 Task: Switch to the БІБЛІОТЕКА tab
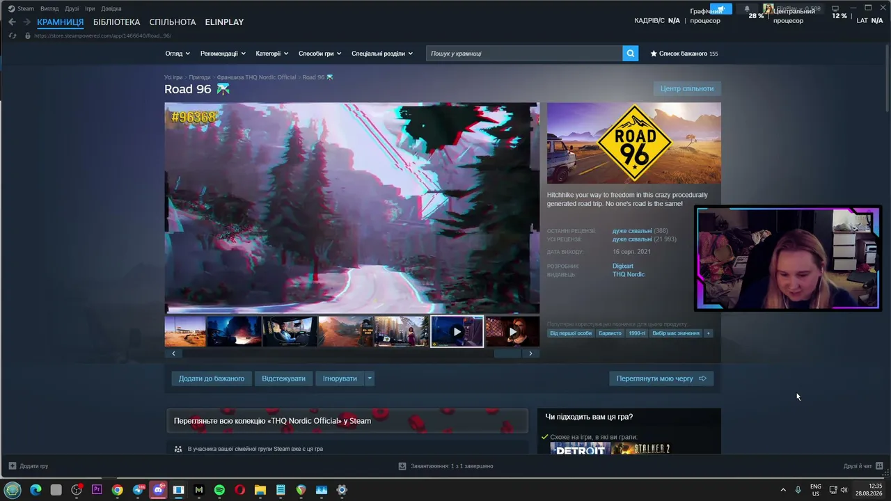point(116,22)
